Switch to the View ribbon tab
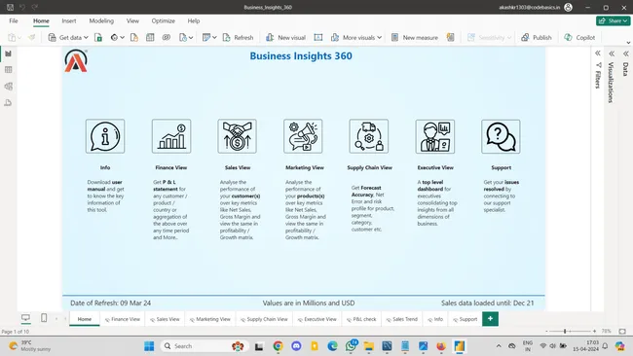Viewport: 633px width, 356px height. [132, 21]
